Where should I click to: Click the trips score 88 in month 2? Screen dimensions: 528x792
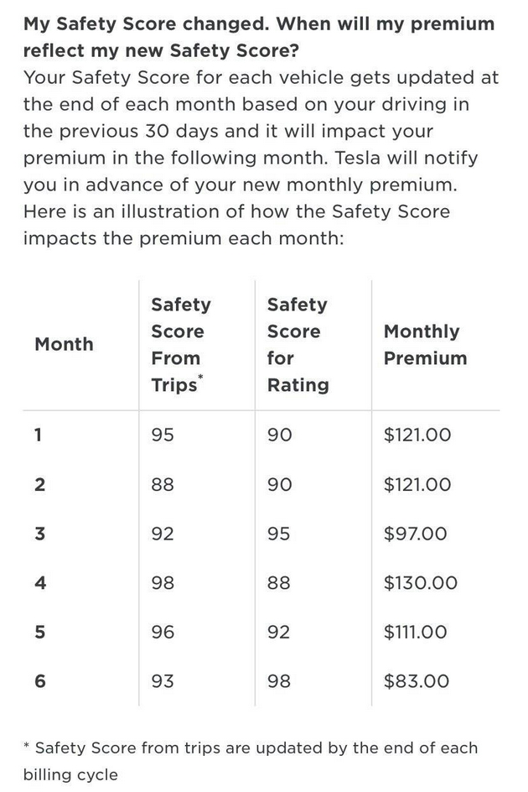163,484
